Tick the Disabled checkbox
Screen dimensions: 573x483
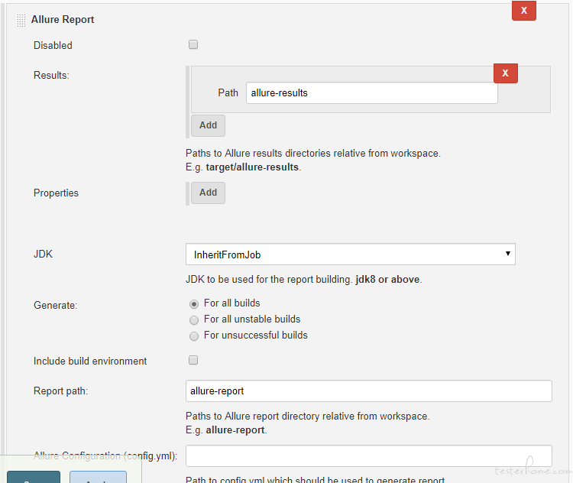[193, 44]
